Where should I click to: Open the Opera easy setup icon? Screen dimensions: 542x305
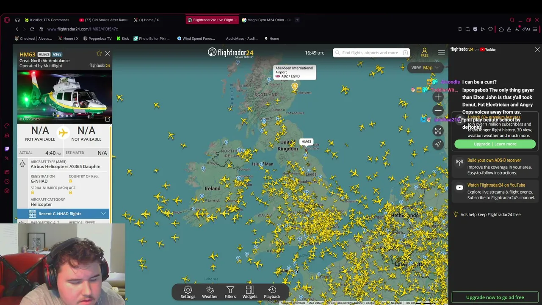(x=535, y=29)
